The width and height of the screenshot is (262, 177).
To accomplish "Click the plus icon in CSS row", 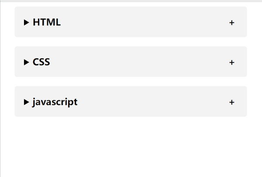I will pos(231,62).
